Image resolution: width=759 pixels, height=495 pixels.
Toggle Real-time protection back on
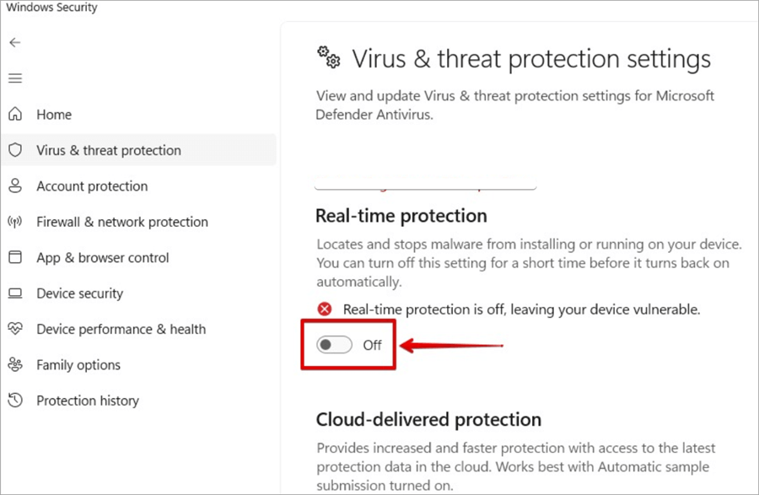334,345
